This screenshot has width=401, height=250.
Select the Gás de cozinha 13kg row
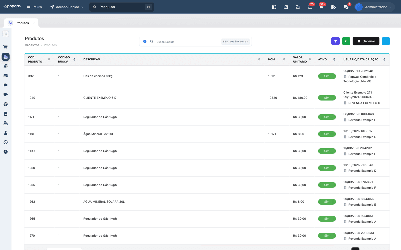pos(207,76)
